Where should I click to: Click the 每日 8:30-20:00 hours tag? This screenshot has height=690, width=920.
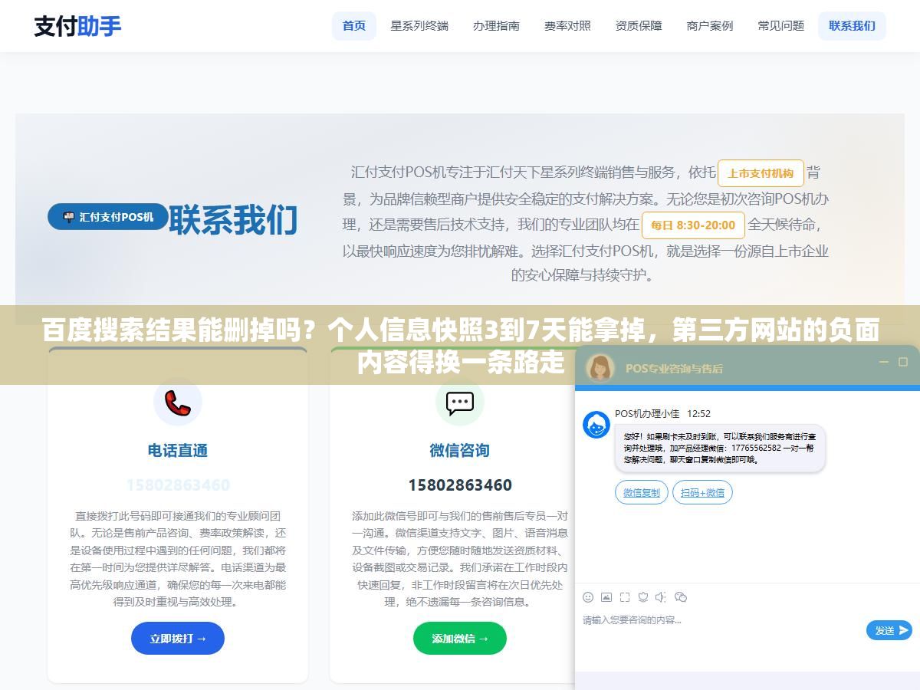pyautogui.click(x=693, y=225)
